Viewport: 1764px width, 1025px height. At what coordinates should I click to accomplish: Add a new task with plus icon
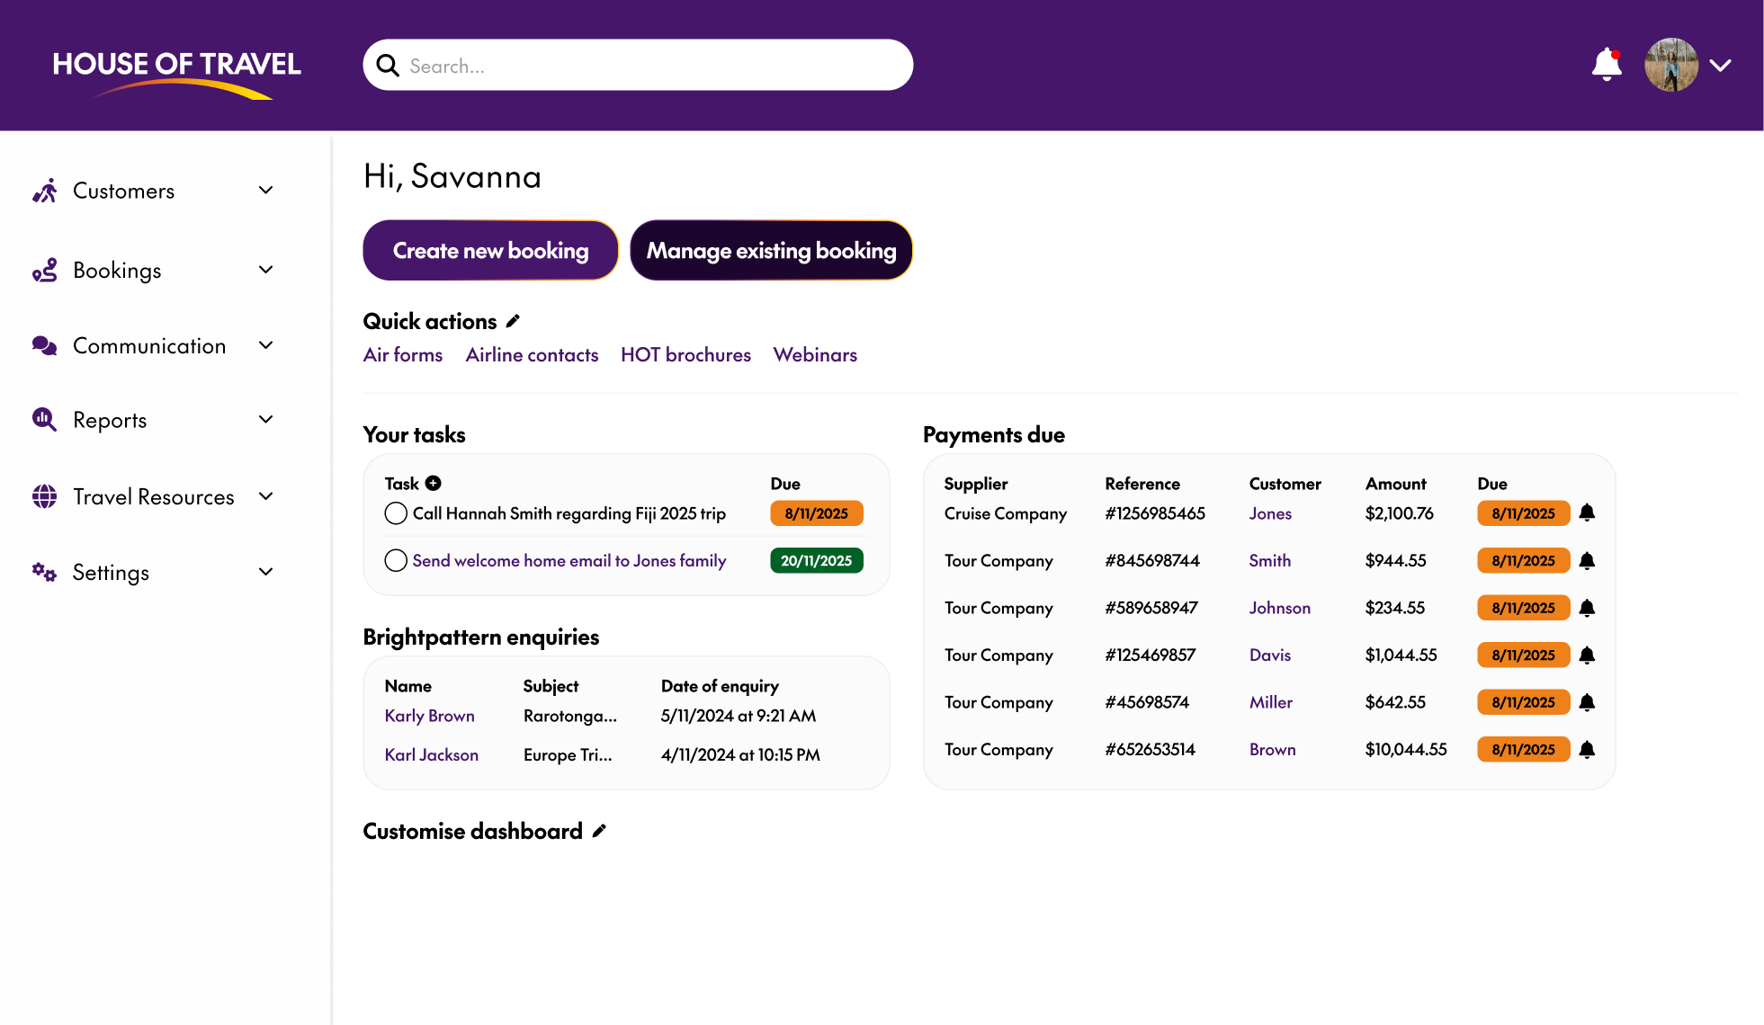tap(434, 483)
